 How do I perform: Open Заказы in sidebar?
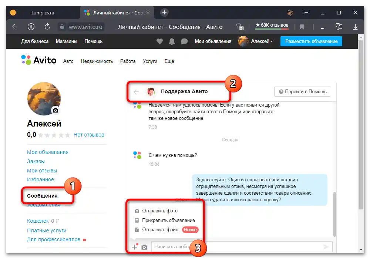(36, 161)
